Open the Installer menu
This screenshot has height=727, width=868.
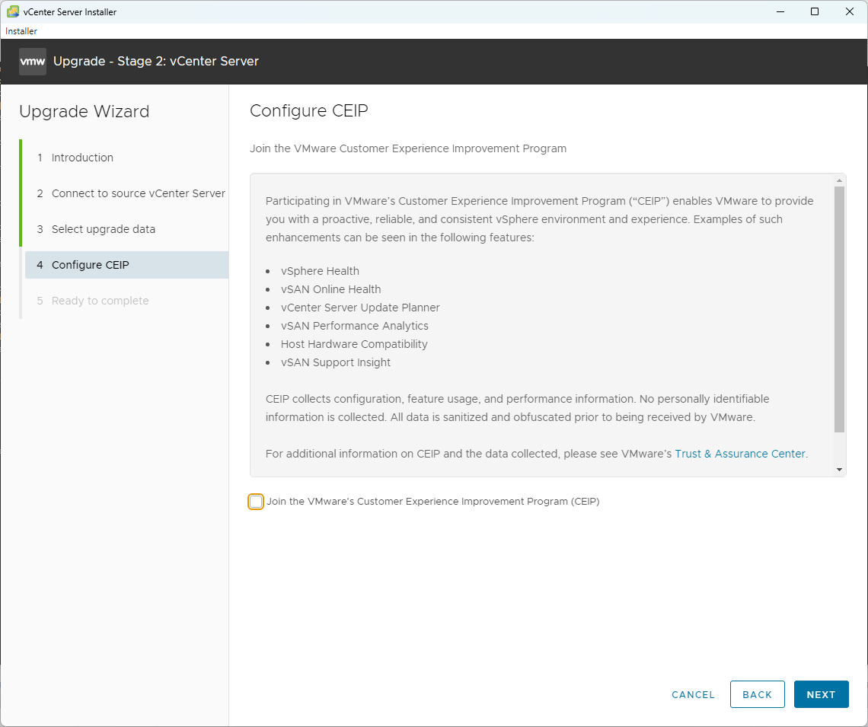click(21, 31)
